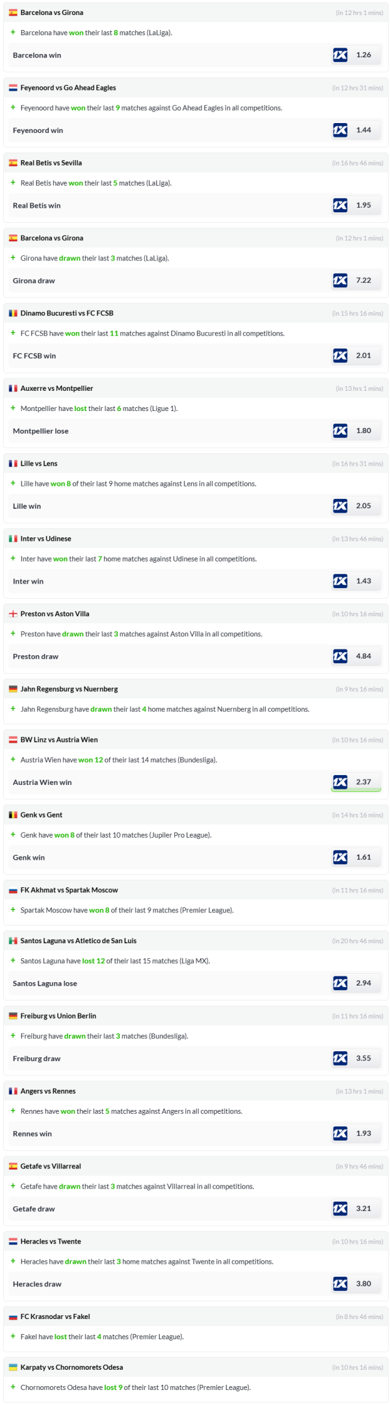
Task: Open the Getafe vs Villarreal match heading
Action: coord(51,1166)
